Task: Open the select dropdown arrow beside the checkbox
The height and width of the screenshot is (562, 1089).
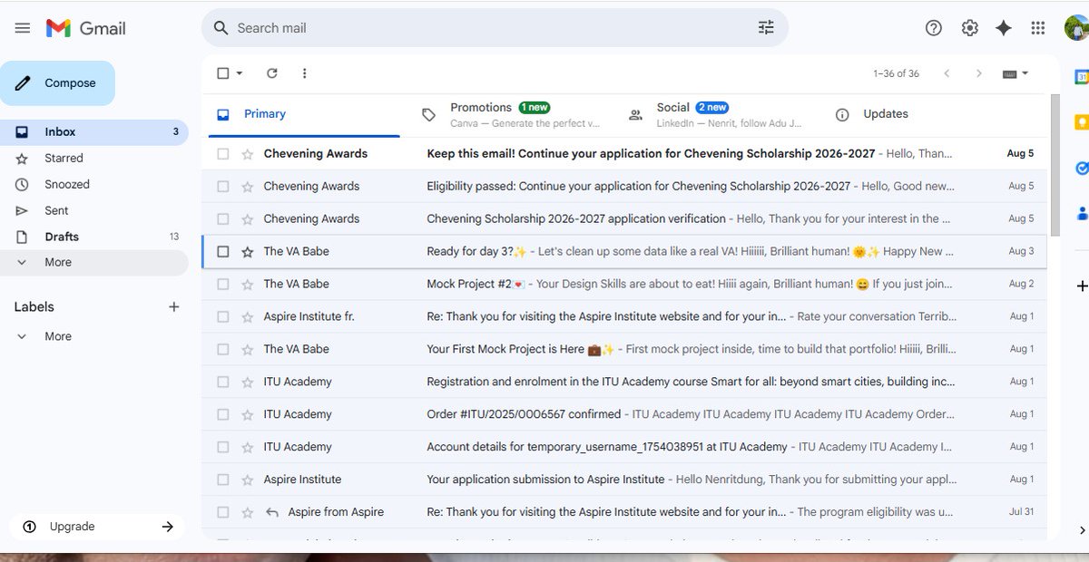Action: click(x=240, y=73)
